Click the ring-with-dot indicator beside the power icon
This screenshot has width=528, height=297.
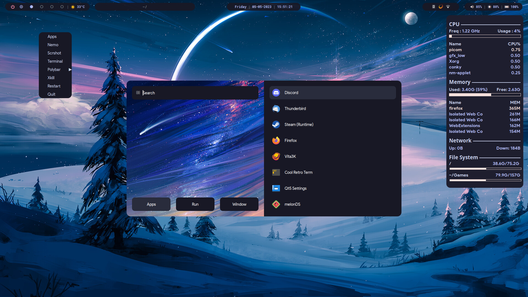click(x=21, y=7)
